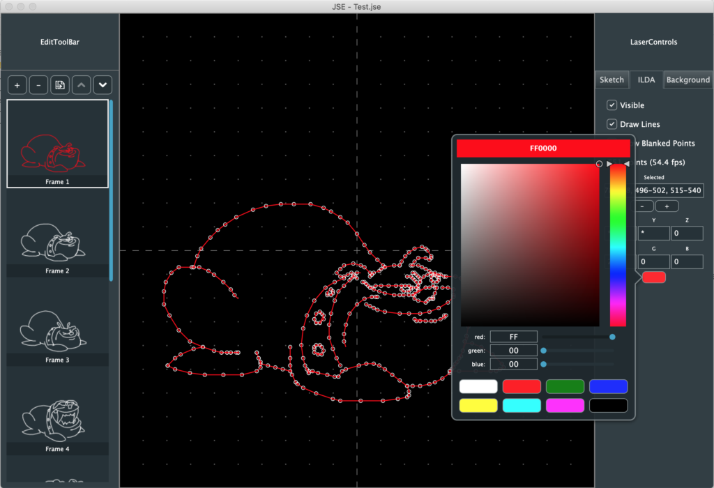Click the duplicate frame document icon
Screen dimensions: 714x488
click(x=60, y=85)
